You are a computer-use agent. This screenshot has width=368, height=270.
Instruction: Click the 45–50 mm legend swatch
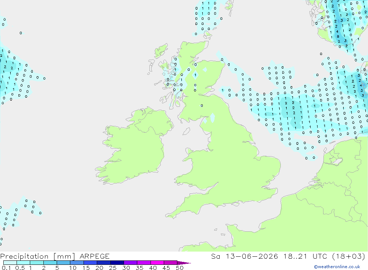click(x=171, y=263)
